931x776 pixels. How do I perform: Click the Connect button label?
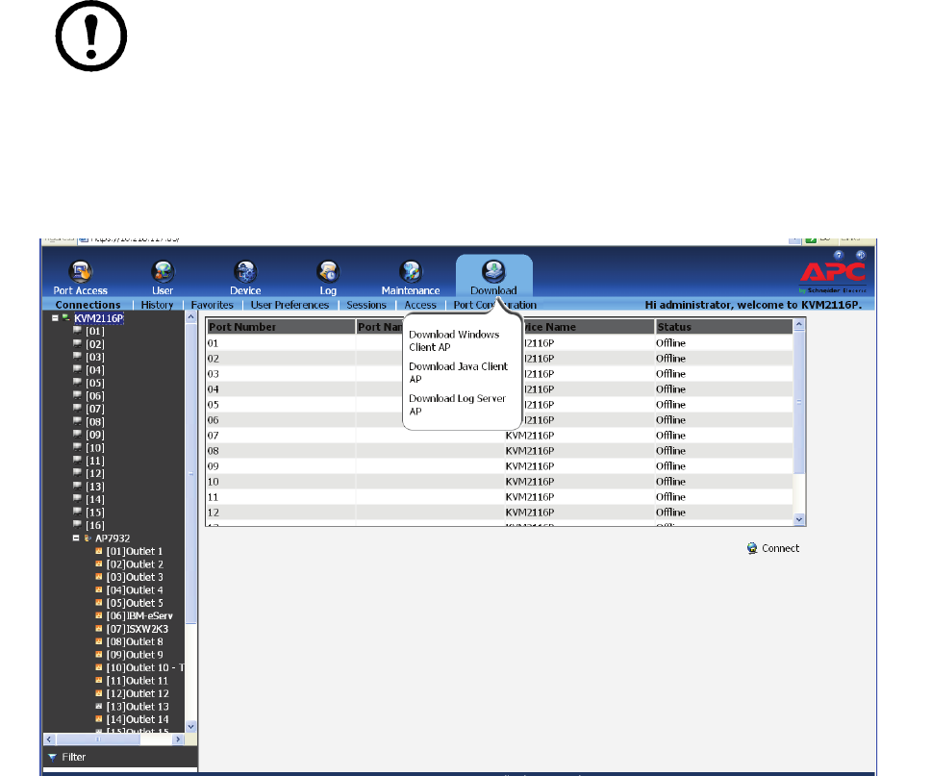click(780, 548)
